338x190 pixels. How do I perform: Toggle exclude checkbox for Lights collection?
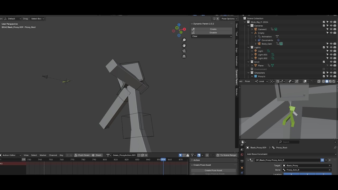point(324,47)
